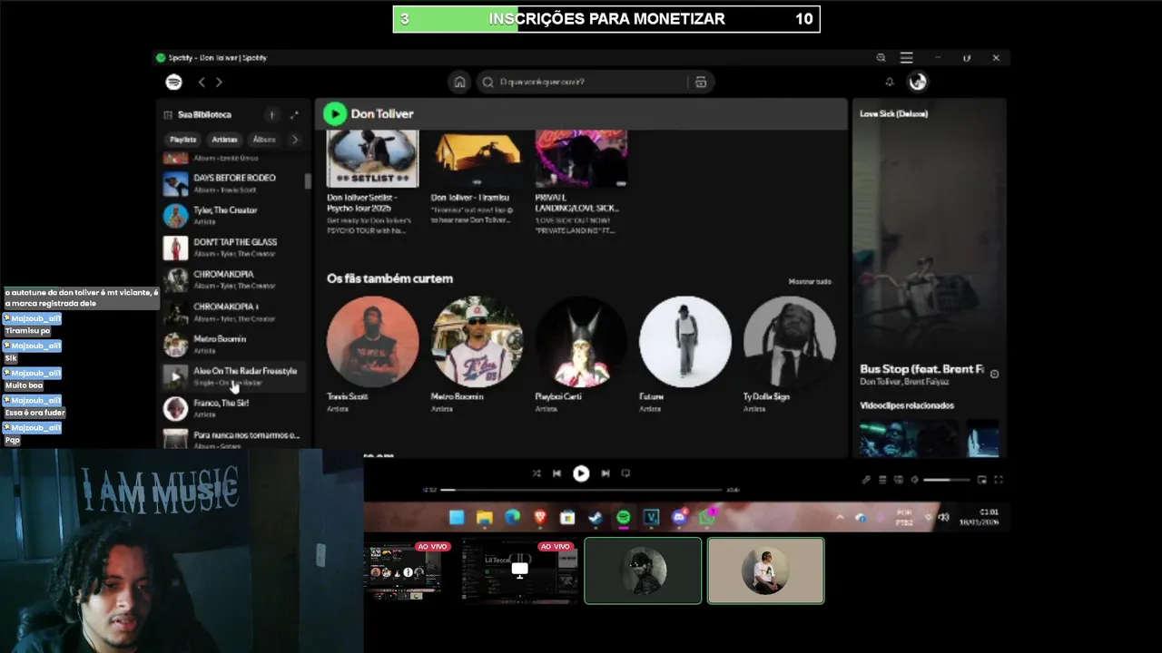
Task: Expand the library with the arrows icon
Action: (x=294, y=114)
